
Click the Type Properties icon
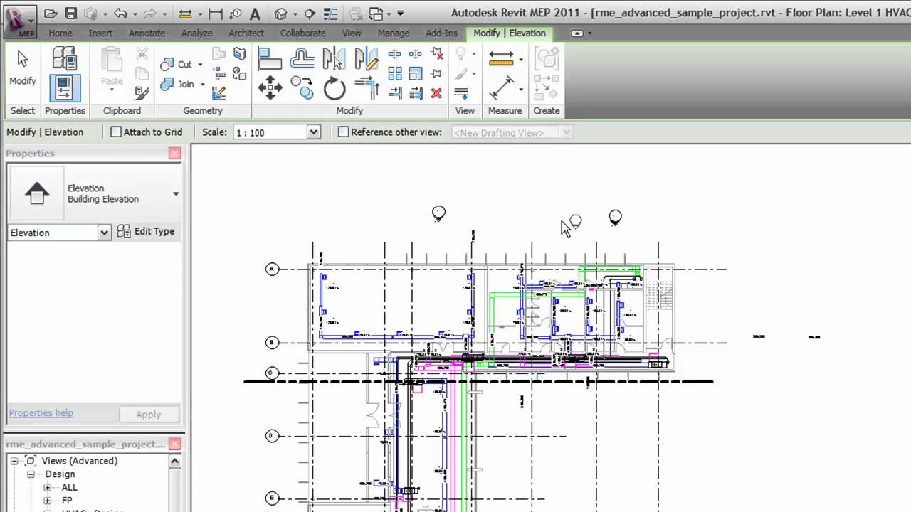point(64,58)
